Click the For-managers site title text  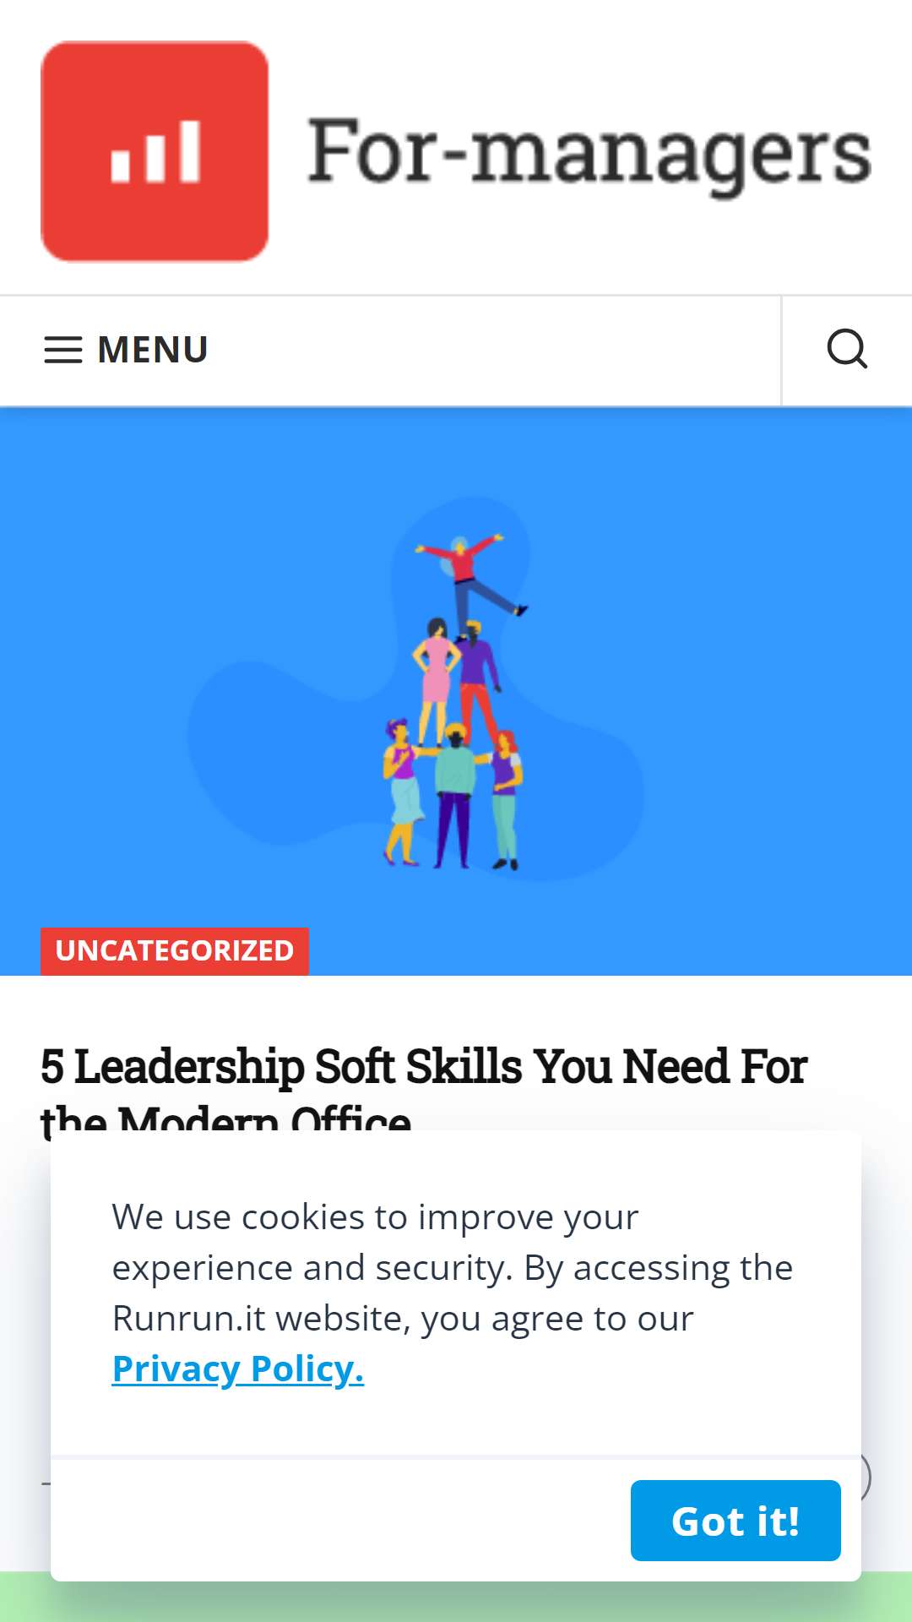(x=589, y=152)
